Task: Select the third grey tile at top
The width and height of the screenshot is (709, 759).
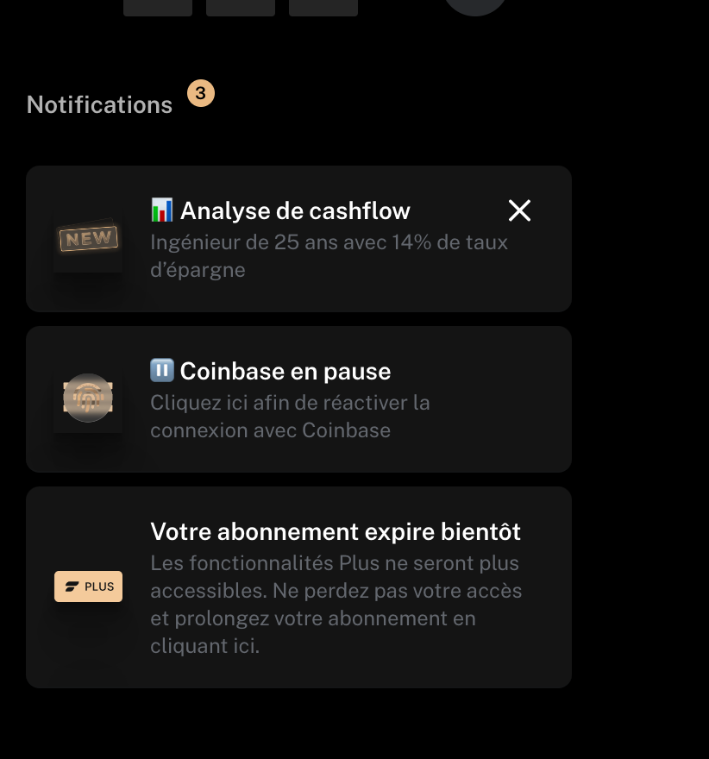Action: pos(323,7)
